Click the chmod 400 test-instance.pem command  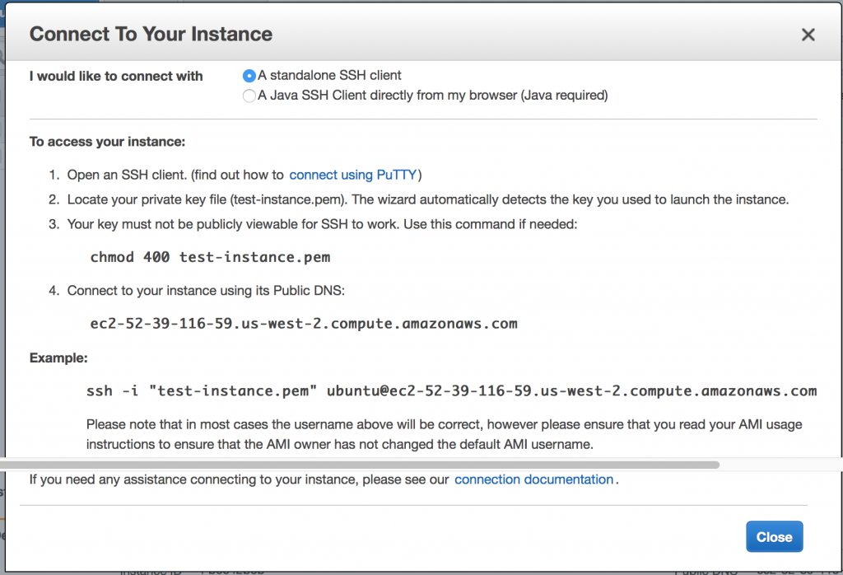coord(210,257)
